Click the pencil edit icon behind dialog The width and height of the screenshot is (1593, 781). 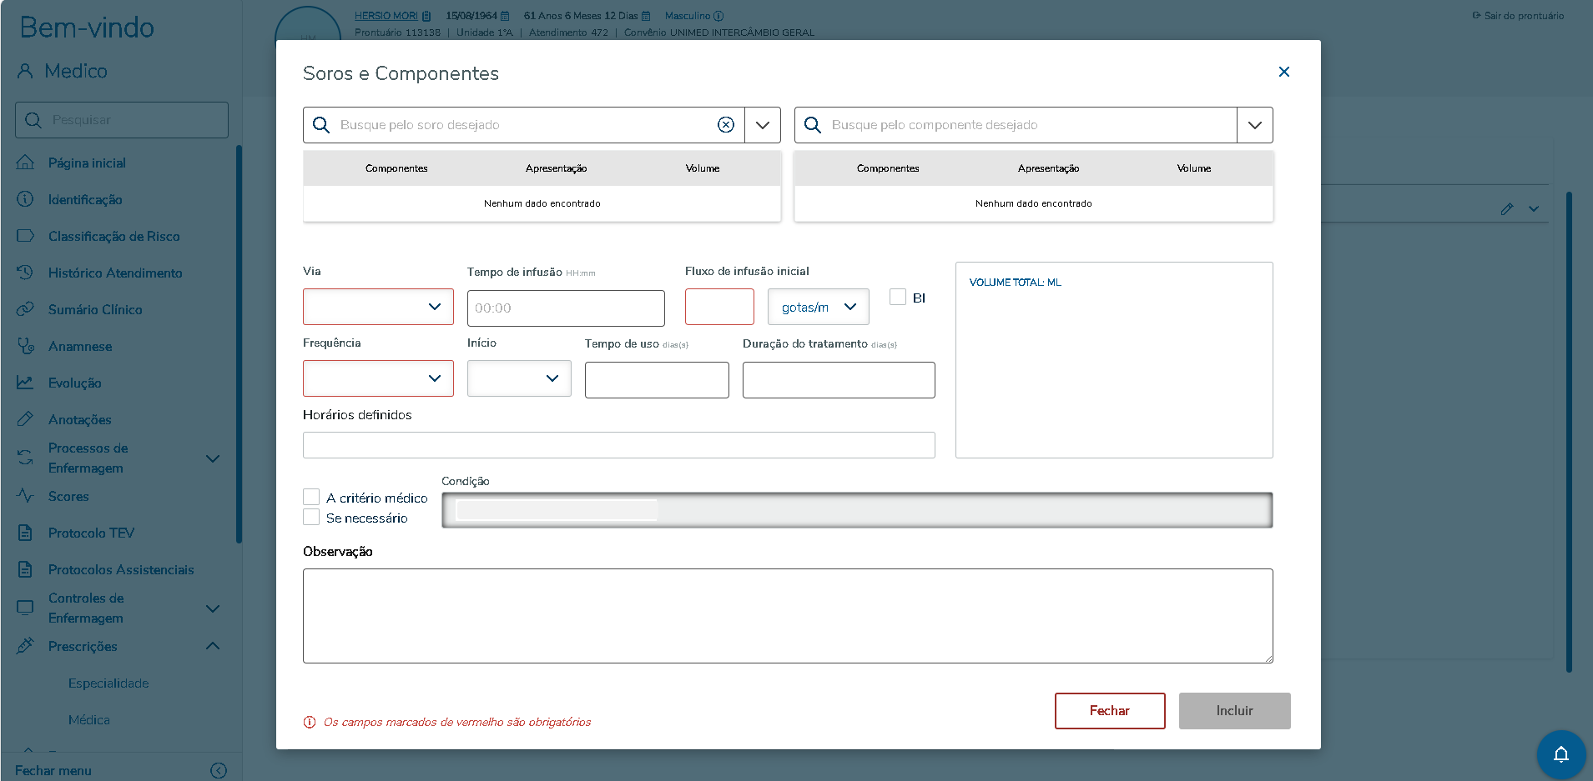pos(1506,209)
